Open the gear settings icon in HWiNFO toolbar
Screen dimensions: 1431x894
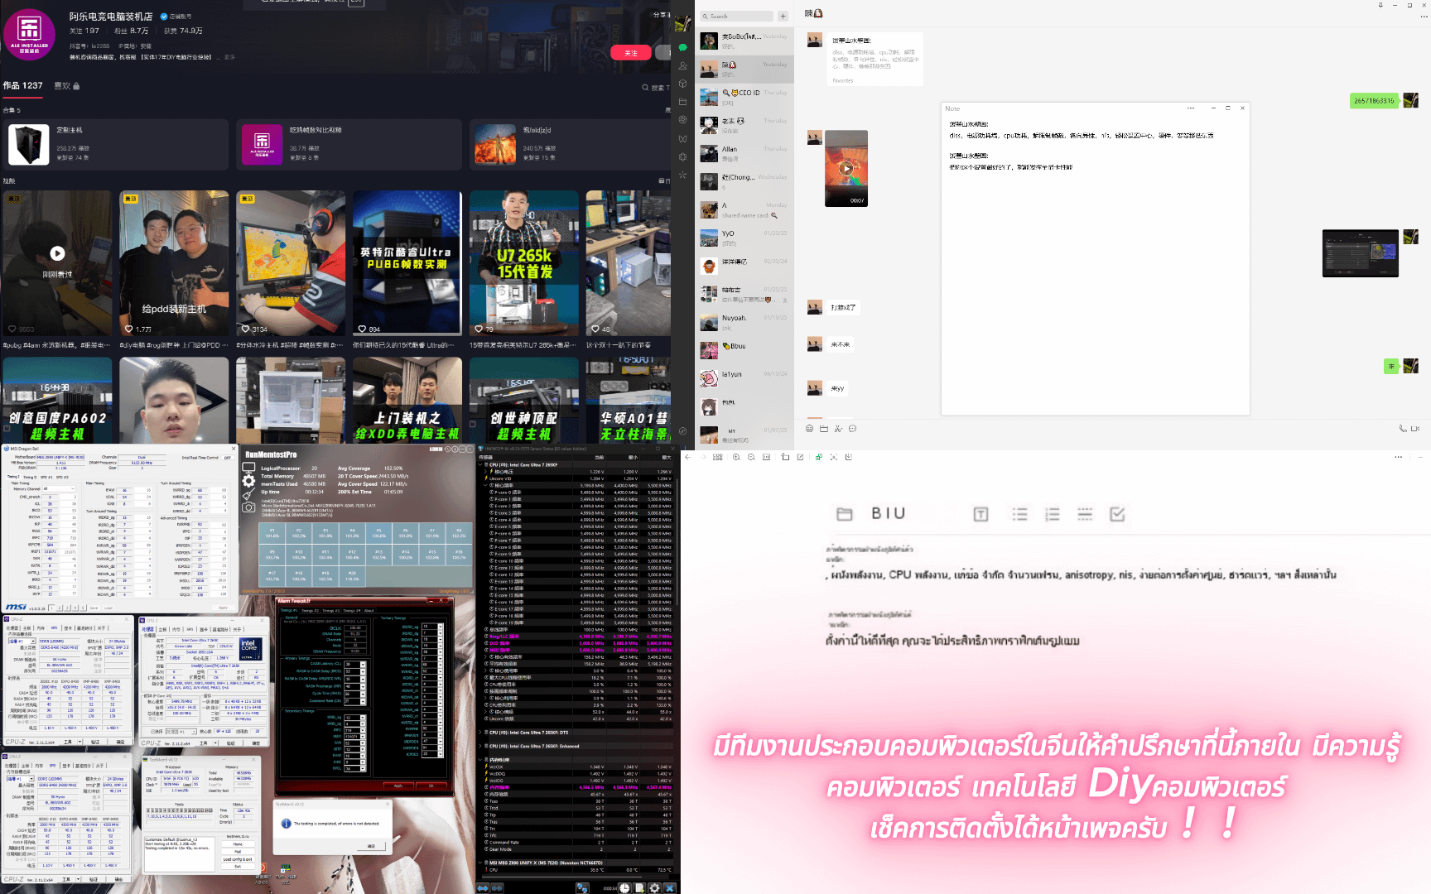pos(654,888)
